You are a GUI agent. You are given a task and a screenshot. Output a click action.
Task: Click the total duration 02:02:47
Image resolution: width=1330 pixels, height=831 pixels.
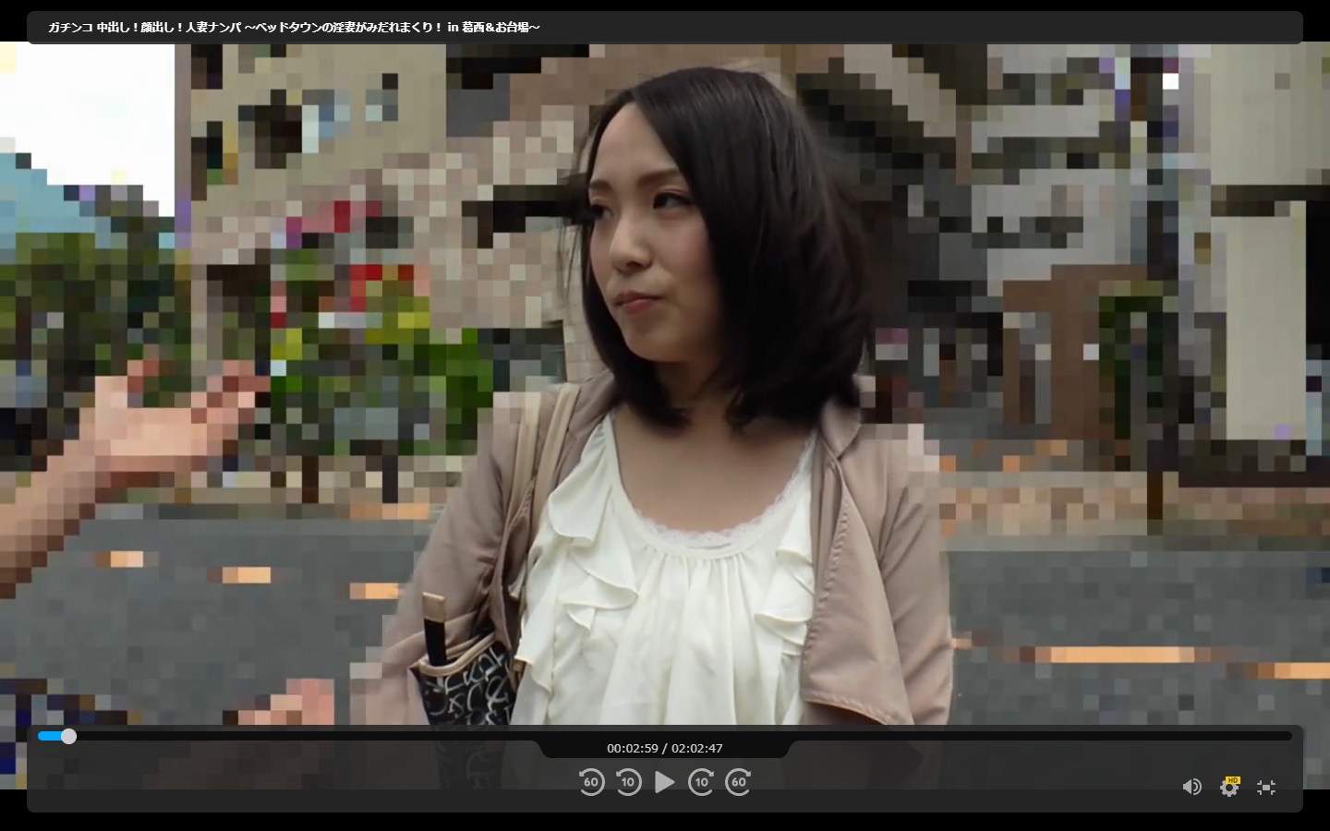click(x=697, y=749)
